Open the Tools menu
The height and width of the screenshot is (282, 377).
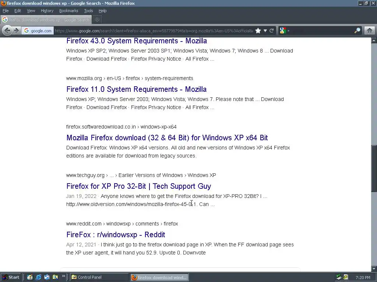[88, 11]
